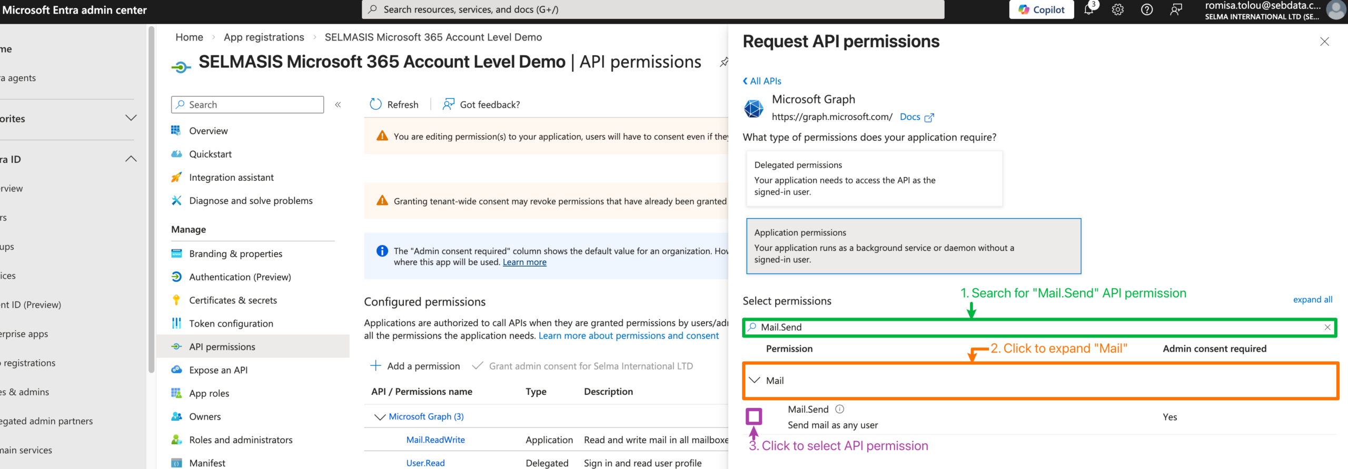Select Application permissions option
The height and width of the screenshot is (469, 1348).
coord(913,246)
